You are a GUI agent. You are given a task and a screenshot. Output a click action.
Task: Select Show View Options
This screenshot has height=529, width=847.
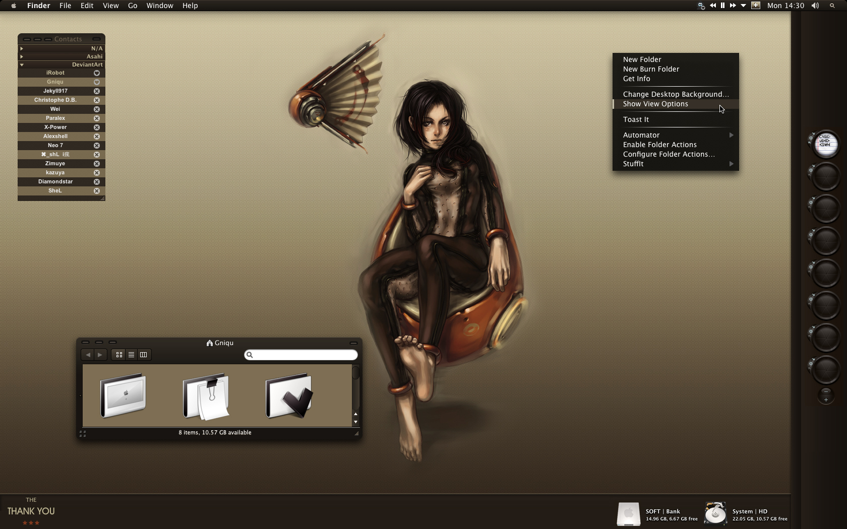[x=676, y=104]
